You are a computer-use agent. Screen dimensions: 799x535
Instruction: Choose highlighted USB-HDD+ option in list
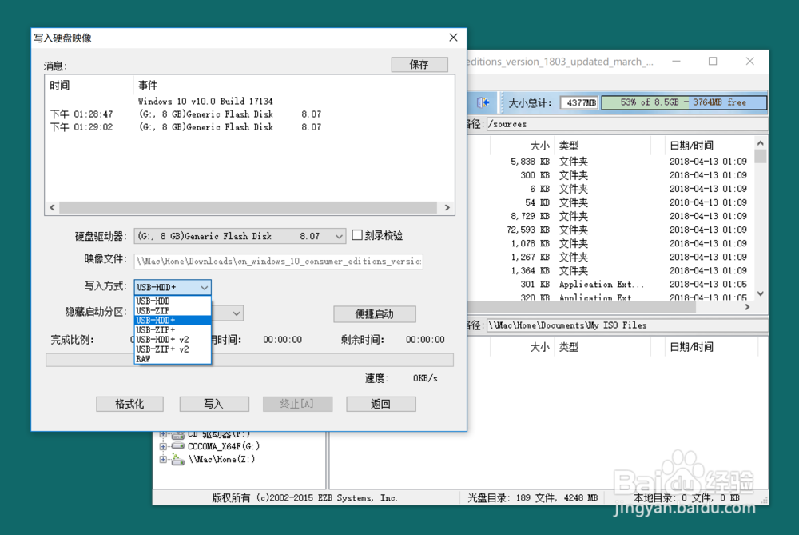click(x=173, y=321)
